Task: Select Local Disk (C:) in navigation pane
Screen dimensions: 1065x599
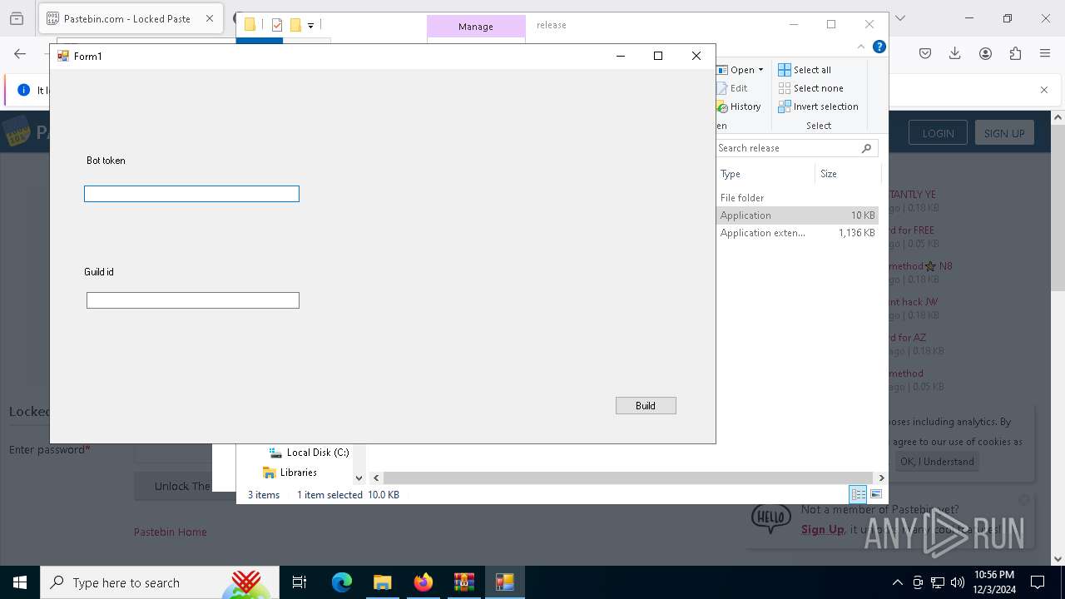Action: pos(309,453)
